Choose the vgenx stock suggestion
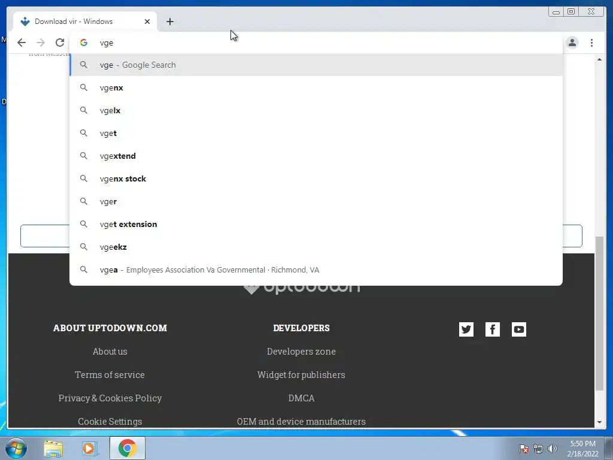Image resolution: width=613 pixels, height=460 pixels. (316, 178)
